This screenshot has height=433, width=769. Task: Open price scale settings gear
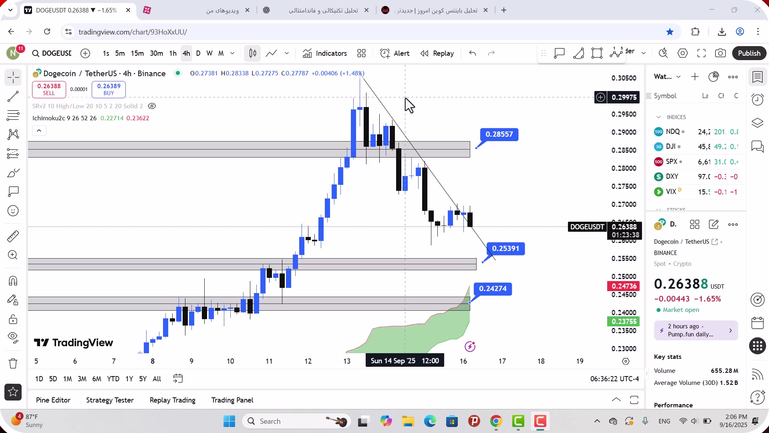[x=626, y=361]
